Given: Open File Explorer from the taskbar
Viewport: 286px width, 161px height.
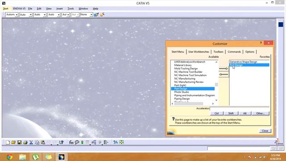Looking at the screenshot, I should [23, 157].
